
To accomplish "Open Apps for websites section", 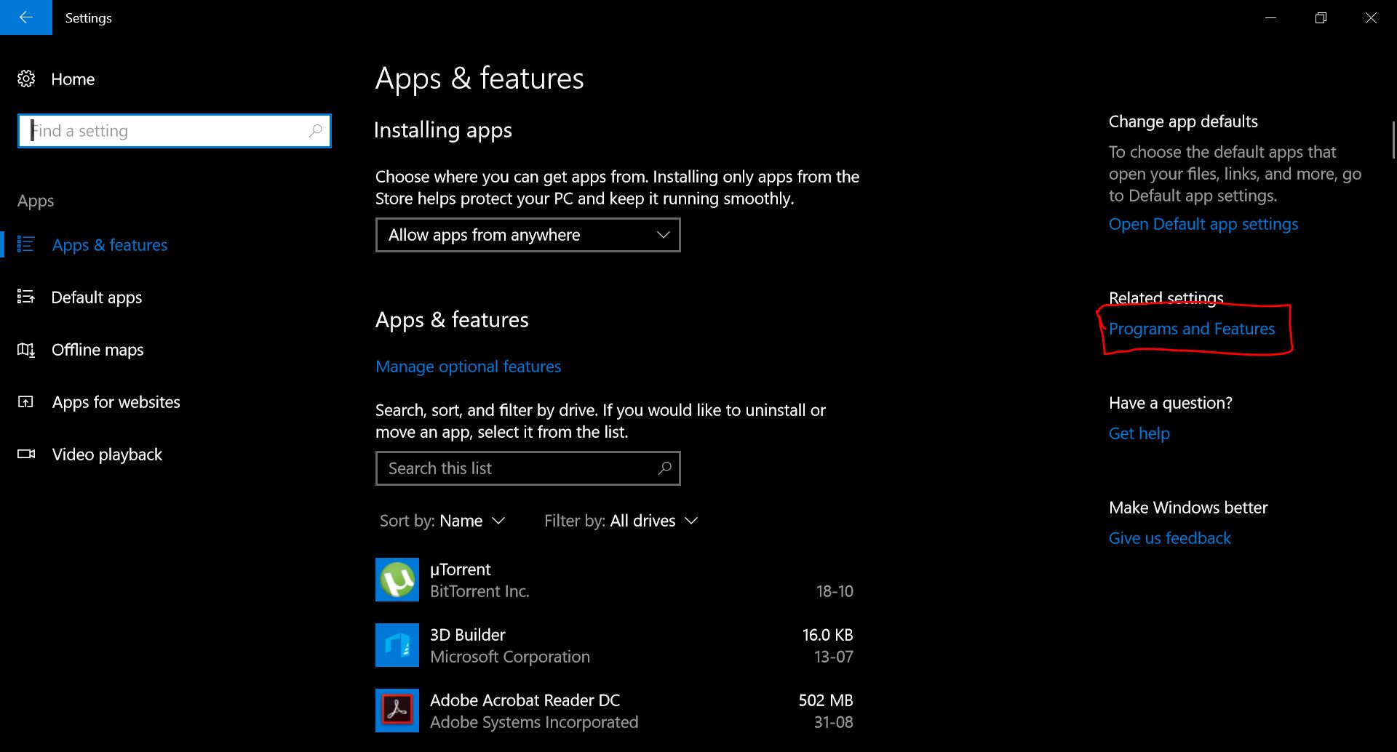I will (116, 402).
